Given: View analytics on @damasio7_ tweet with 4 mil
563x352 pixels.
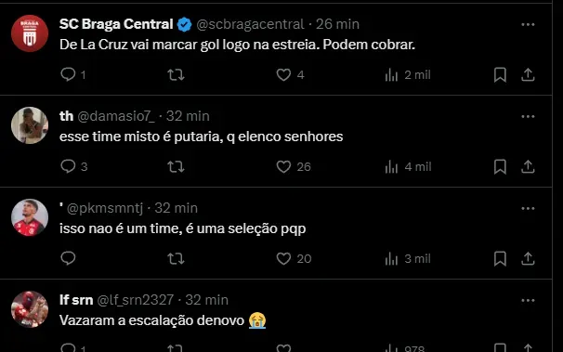Looking at the screenshot, I should point(408,166).
